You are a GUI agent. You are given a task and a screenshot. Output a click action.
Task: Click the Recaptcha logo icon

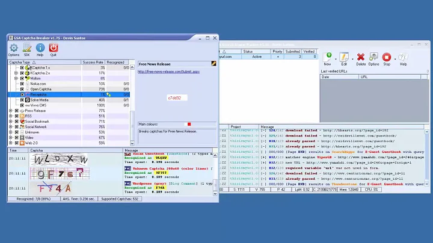click(x=27, y=94)
